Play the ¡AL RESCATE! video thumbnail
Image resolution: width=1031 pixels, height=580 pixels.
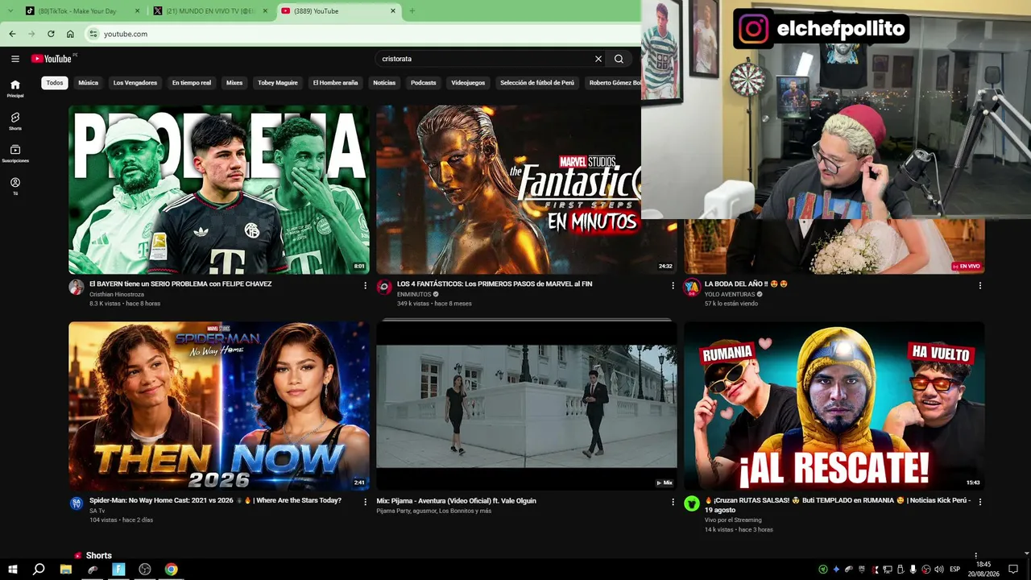click(x=834, y=407)
